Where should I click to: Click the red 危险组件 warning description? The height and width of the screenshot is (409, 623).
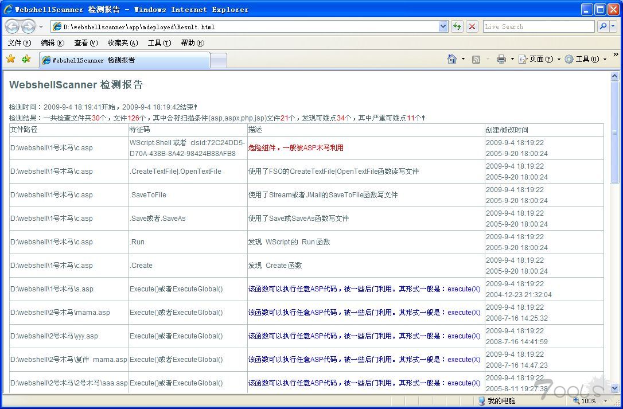click(296, 148)
